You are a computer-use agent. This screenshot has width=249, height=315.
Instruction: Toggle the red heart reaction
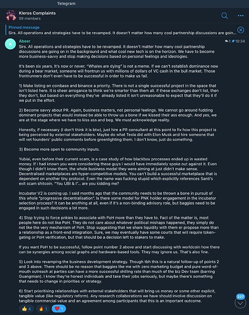tap(59, 309)
